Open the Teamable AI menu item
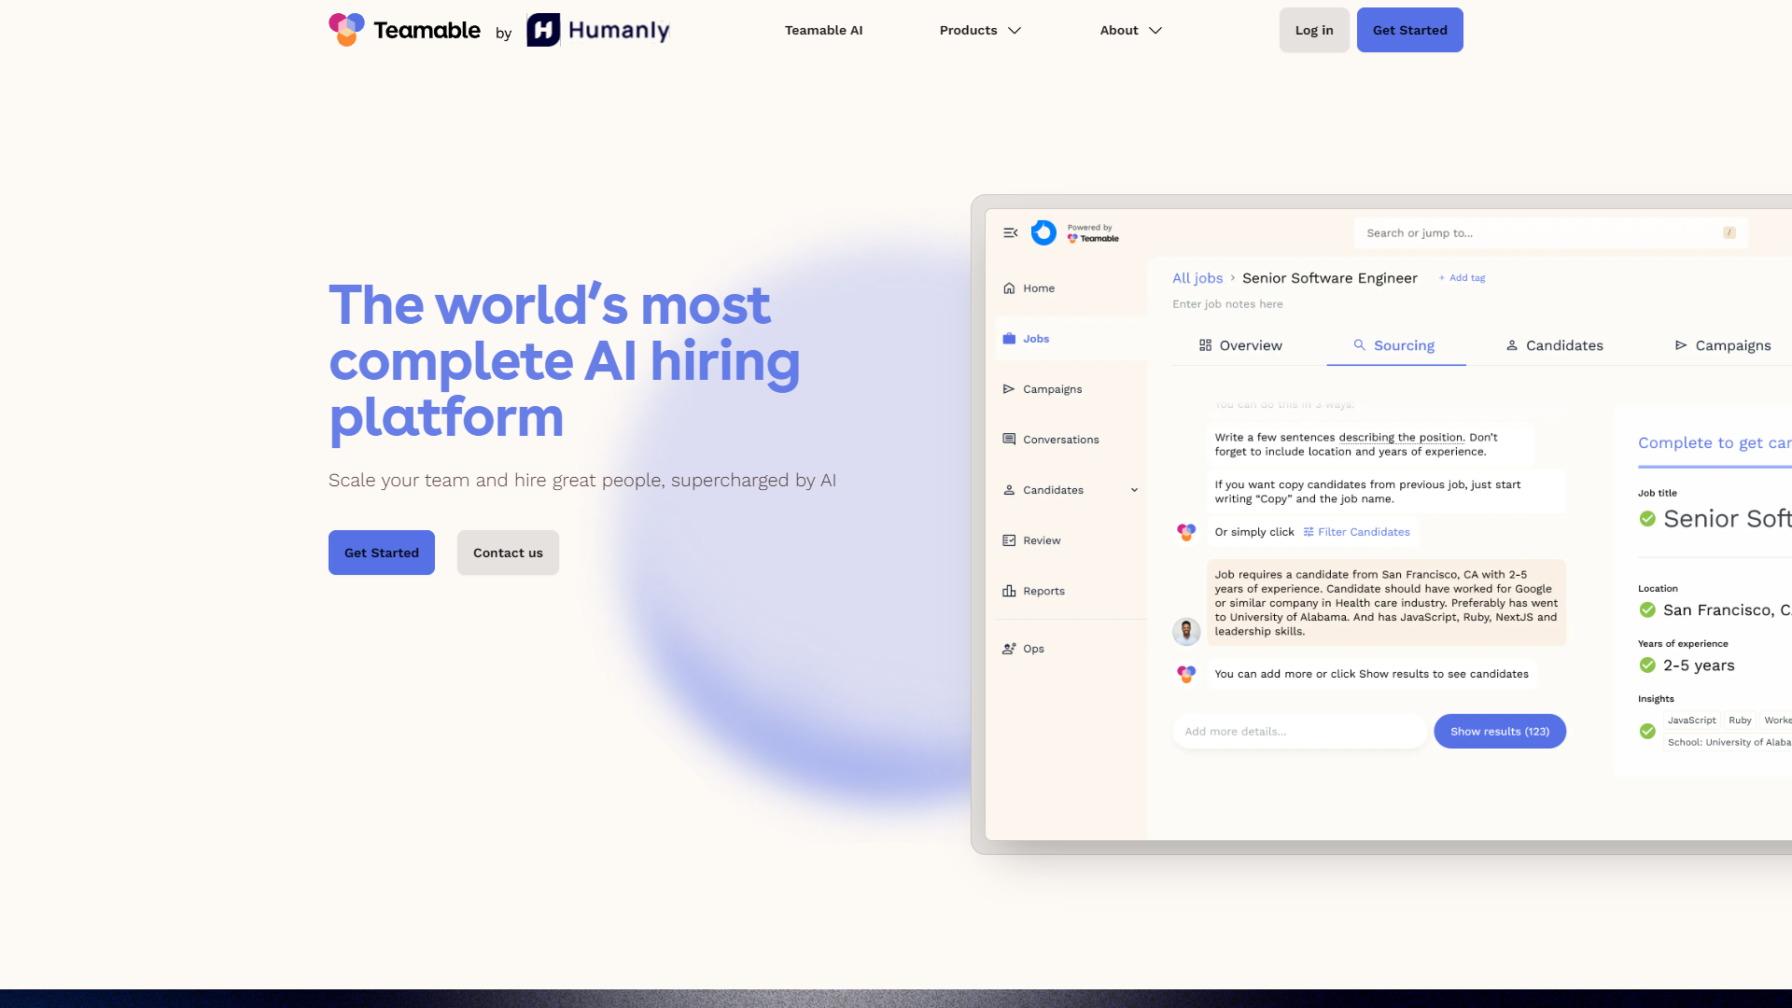 pyautogui.click(x=823, y=30)
